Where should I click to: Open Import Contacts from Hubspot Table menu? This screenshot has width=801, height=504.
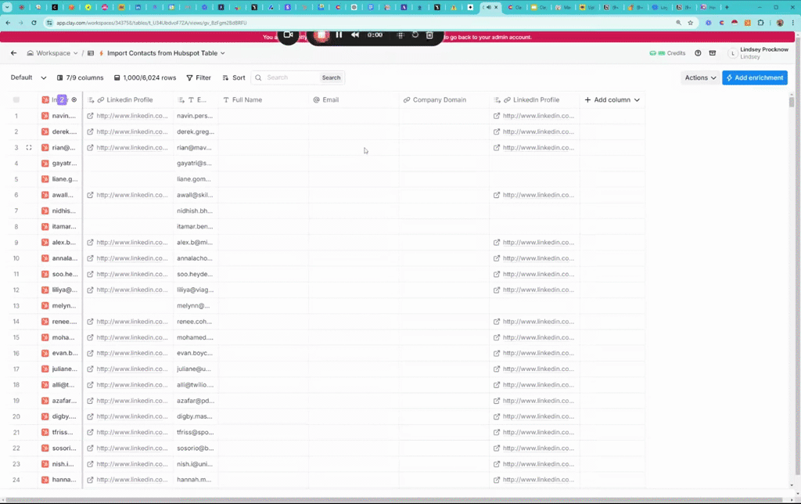[161, 53]
